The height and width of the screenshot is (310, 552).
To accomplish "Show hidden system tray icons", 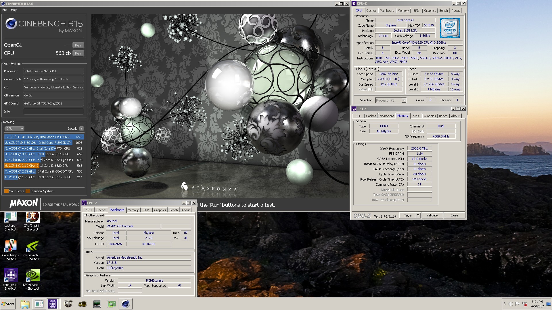I will click(505, 304).
